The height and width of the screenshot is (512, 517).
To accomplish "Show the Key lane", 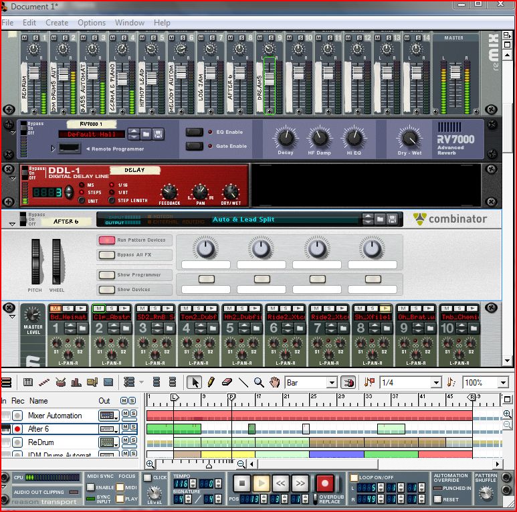I will click(x=28, y=382).
